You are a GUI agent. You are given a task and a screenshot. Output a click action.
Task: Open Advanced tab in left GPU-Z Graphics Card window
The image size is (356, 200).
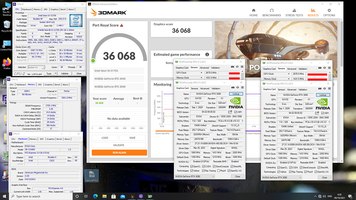[205, 89]
